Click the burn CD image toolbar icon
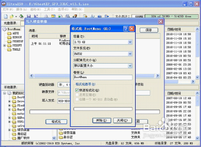This screenshot has height=147, width=201. pos(75,16)
